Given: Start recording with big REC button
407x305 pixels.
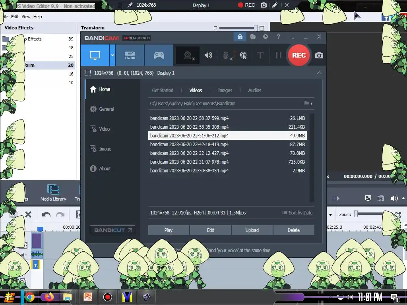Looking at the screenshot, I should tap(299, 55).
